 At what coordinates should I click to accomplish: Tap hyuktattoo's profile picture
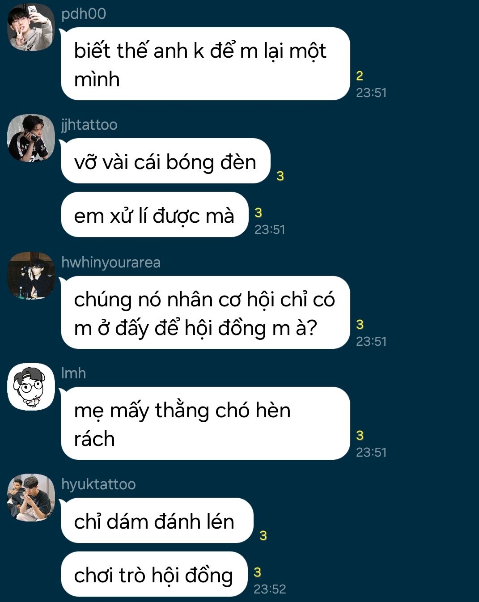click(31, 497)
